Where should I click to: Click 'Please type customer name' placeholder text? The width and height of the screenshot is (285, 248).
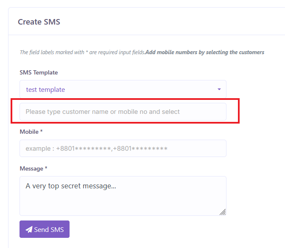click(103, 112)
